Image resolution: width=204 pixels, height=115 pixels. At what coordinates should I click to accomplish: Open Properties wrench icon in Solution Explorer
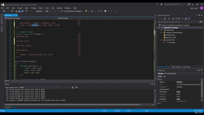pyautogui.click(x=186, y=19)
